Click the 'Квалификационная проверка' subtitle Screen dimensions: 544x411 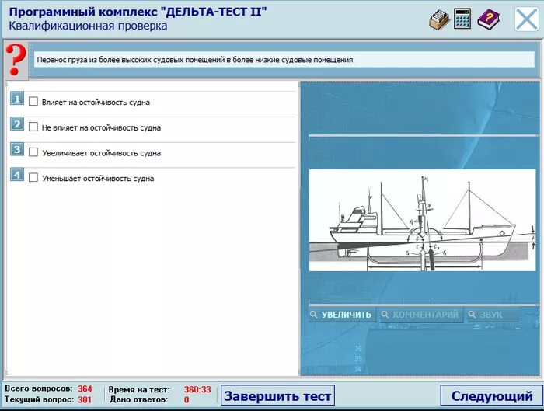[88, 26]
